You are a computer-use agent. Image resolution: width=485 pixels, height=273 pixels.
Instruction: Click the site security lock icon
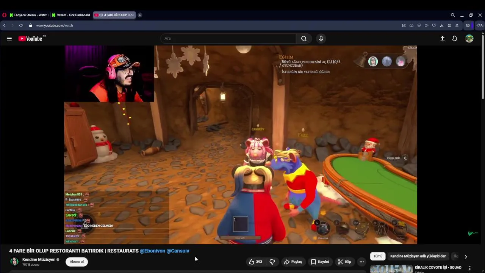[x=30, y=25]
